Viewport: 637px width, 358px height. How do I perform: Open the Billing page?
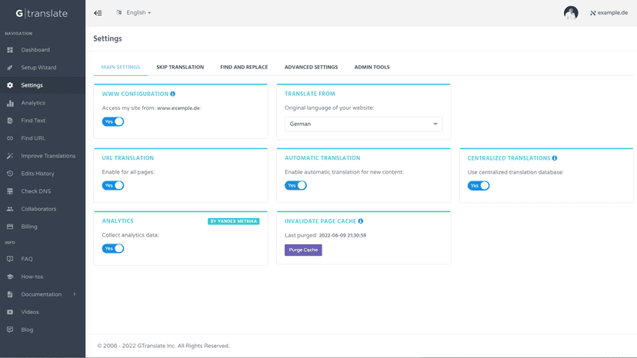click(29, 227)
